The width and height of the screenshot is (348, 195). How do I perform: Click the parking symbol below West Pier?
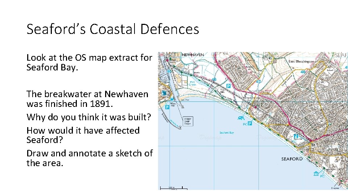click(167, 107)
